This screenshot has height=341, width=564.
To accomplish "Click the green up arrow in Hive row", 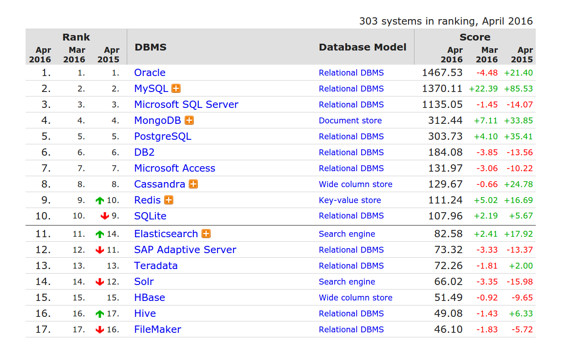I will coord(100,314).
